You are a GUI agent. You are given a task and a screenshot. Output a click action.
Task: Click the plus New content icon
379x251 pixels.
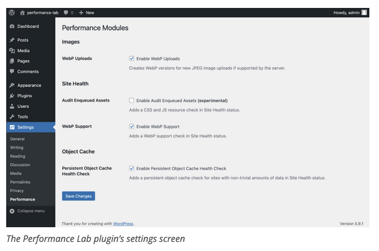(81, 12)
